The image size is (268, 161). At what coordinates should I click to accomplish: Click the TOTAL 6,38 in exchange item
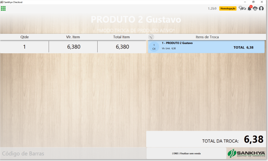(x=244, y=48)
